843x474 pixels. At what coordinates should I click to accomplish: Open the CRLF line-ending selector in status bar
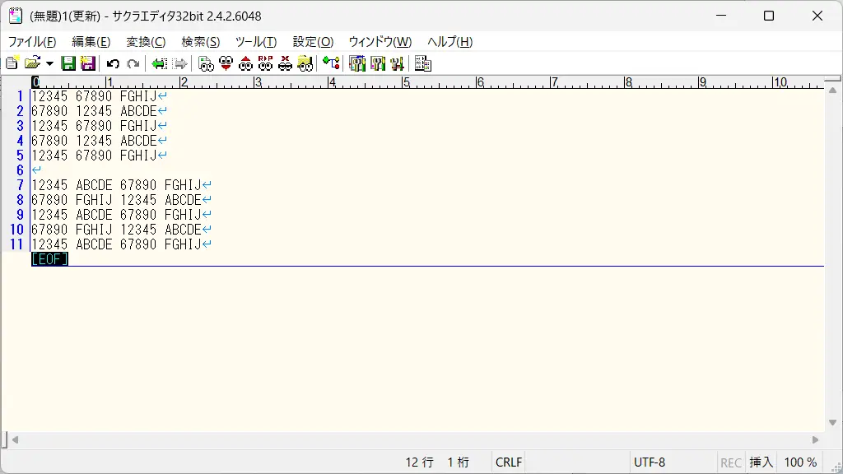509,462
